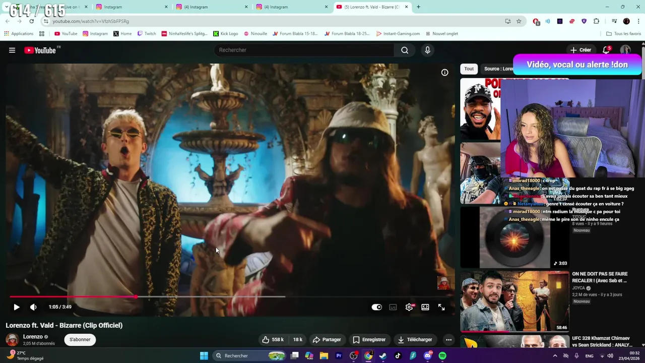Screen dimensions: 645x363
Task: Click the Télécharger download button
Action: (415, 339)
